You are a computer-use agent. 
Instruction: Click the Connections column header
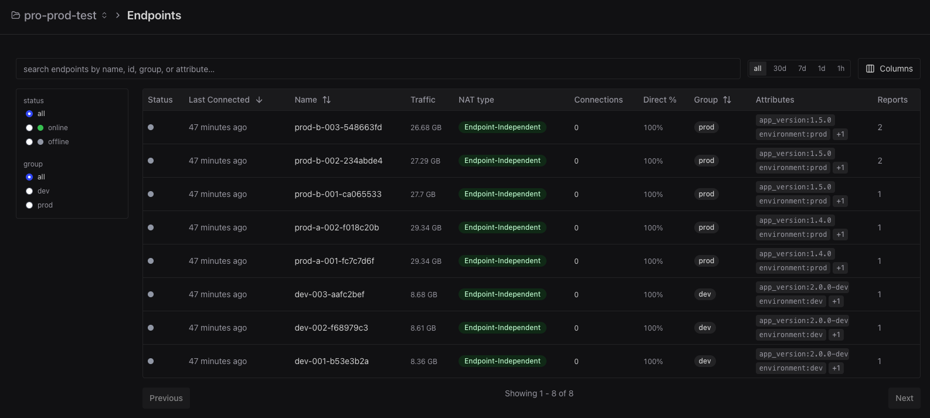click(x=598, y=100)
